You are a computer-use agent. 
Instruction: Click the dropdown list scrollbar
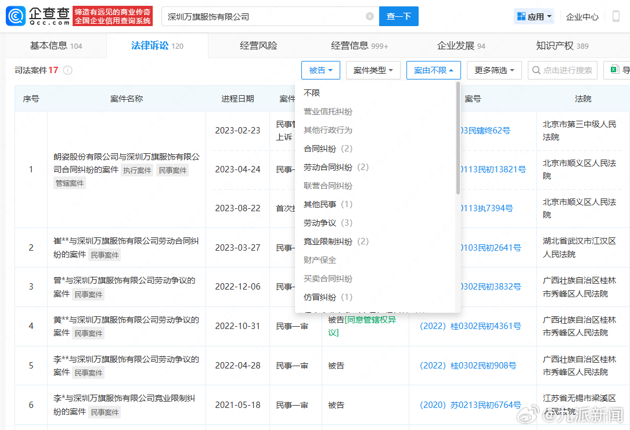click(x=458, y=138)
